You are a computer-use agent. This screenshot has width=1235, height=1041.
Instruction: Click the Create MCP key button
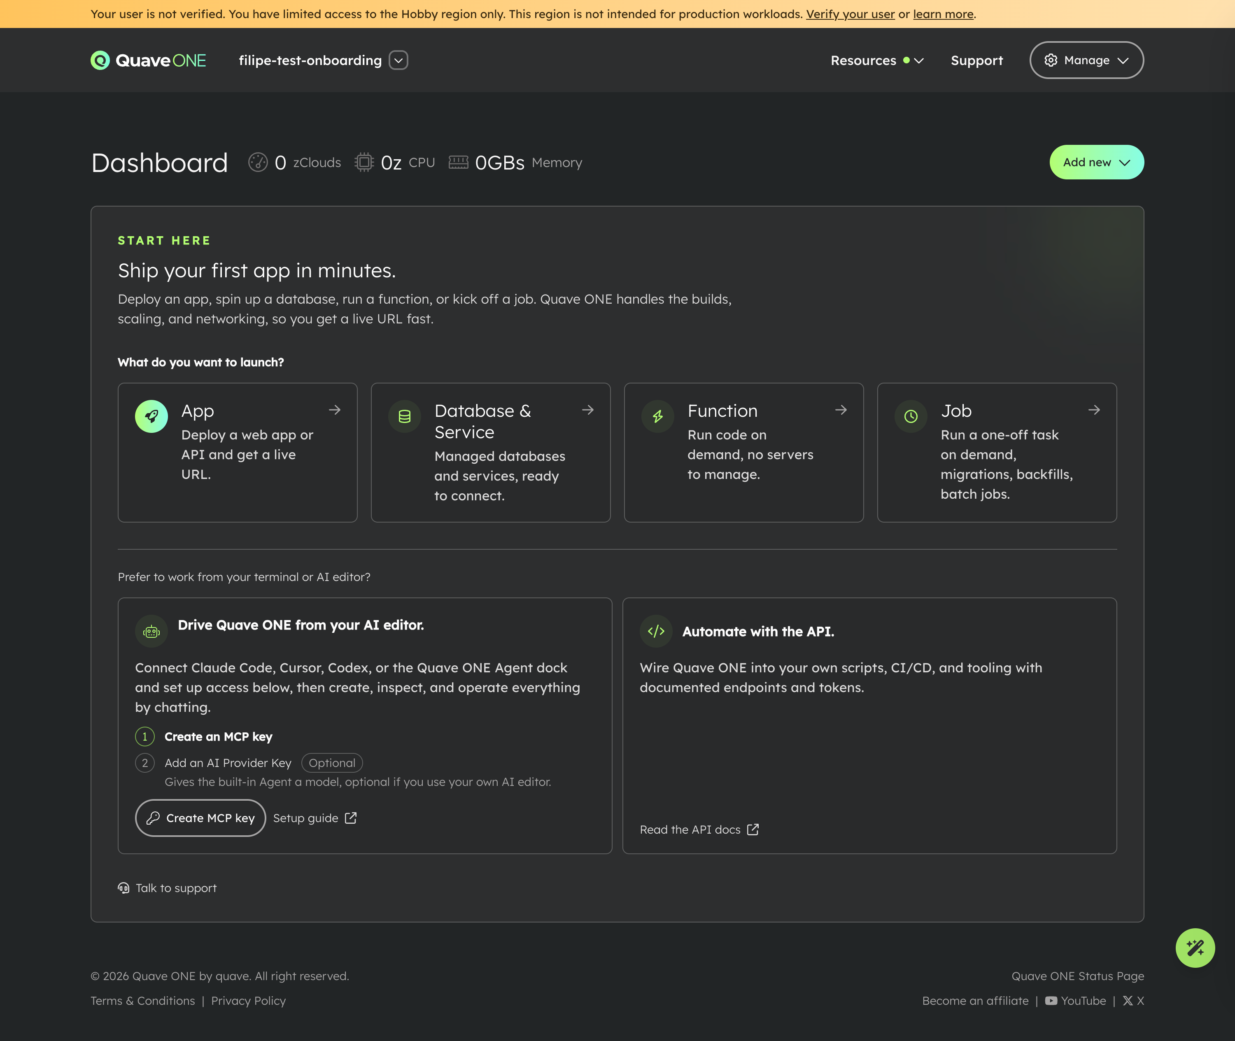(x=201, y=818)
